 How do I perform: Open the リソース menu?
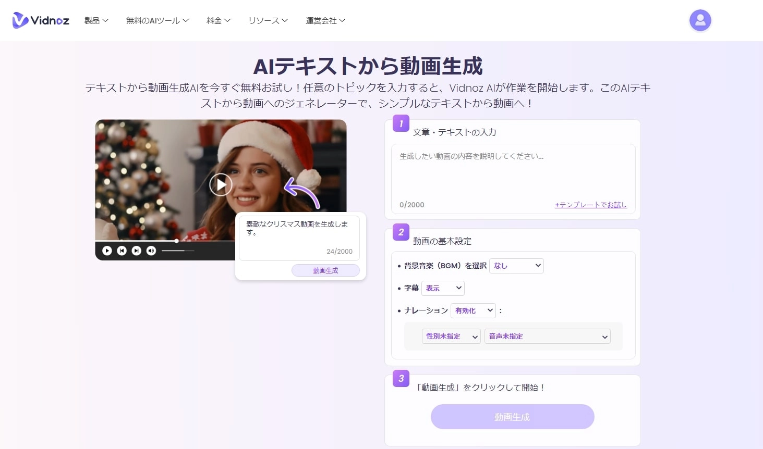point(268,20)
